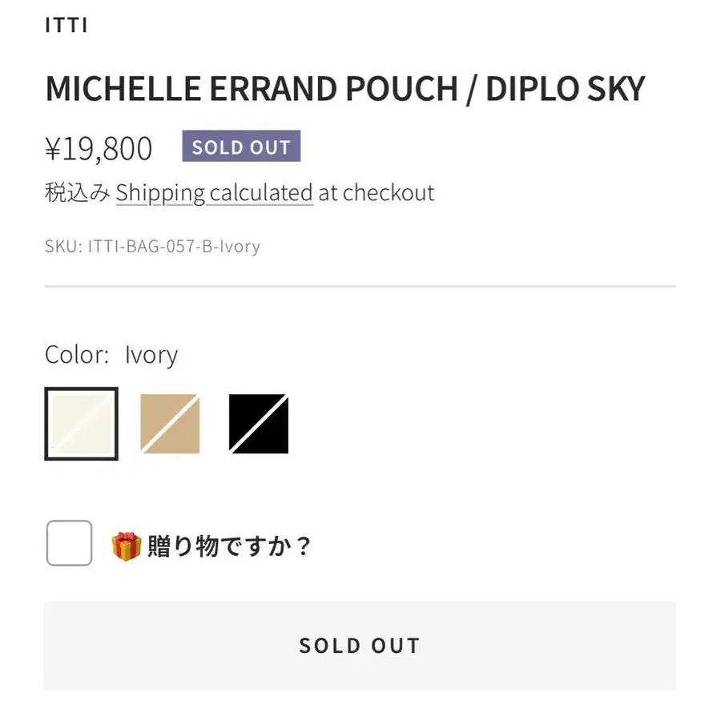Click the 贈り物ですか？ label text

pyautogui.click(x=228, y=546)
